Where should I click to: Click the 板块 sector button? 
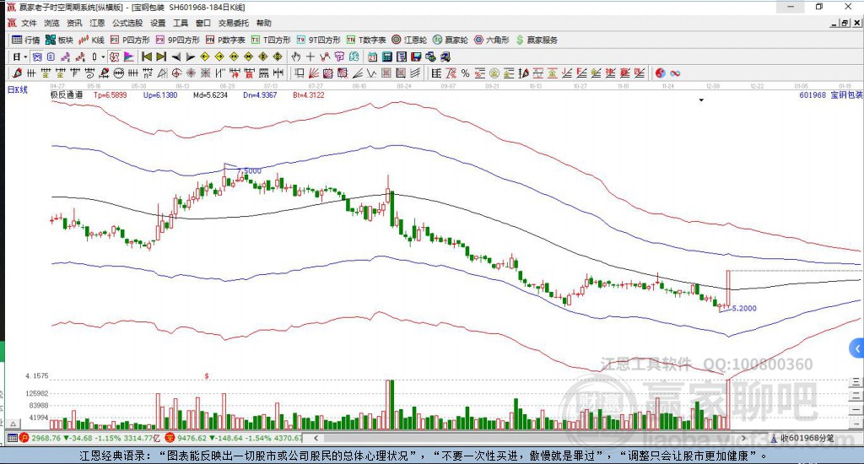(59, 40)
